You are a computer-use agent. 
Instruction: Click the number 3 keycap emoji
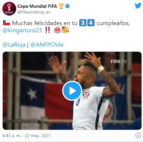pyautogui.click(x=83, y=23)
